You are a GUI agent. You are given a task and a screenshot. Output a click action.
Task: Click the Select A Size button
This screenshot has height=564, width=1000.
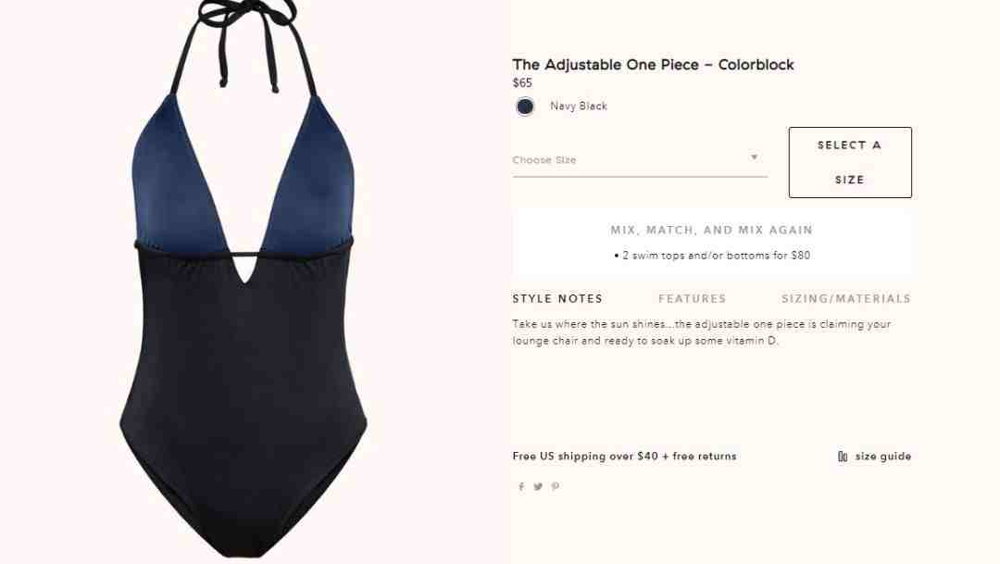coord(850,162)
